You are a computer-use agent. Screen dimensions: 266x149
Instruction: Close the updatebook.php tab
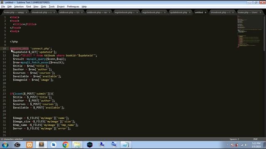pyautogui.click(x=190, y=12)
